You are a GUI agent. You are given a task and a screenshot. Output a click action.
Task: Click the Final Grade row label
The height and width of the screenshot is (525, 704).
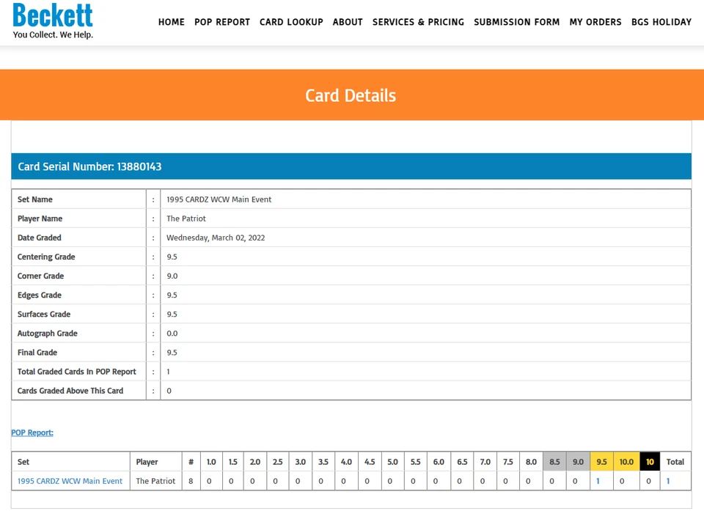[x=37, y=353]
